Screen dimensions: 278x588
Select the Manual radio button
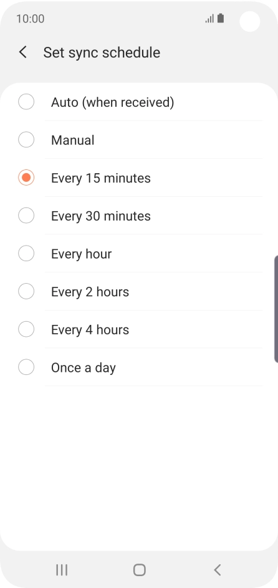pyautogui.click(x=26, y=139)
